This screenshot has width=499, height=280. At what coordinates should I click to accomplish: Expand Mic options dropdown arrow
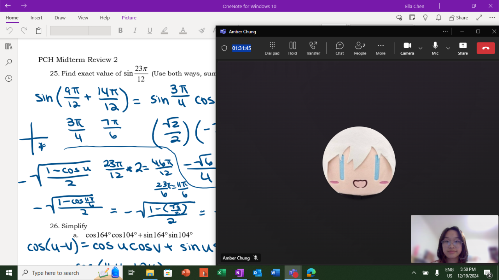448,48
